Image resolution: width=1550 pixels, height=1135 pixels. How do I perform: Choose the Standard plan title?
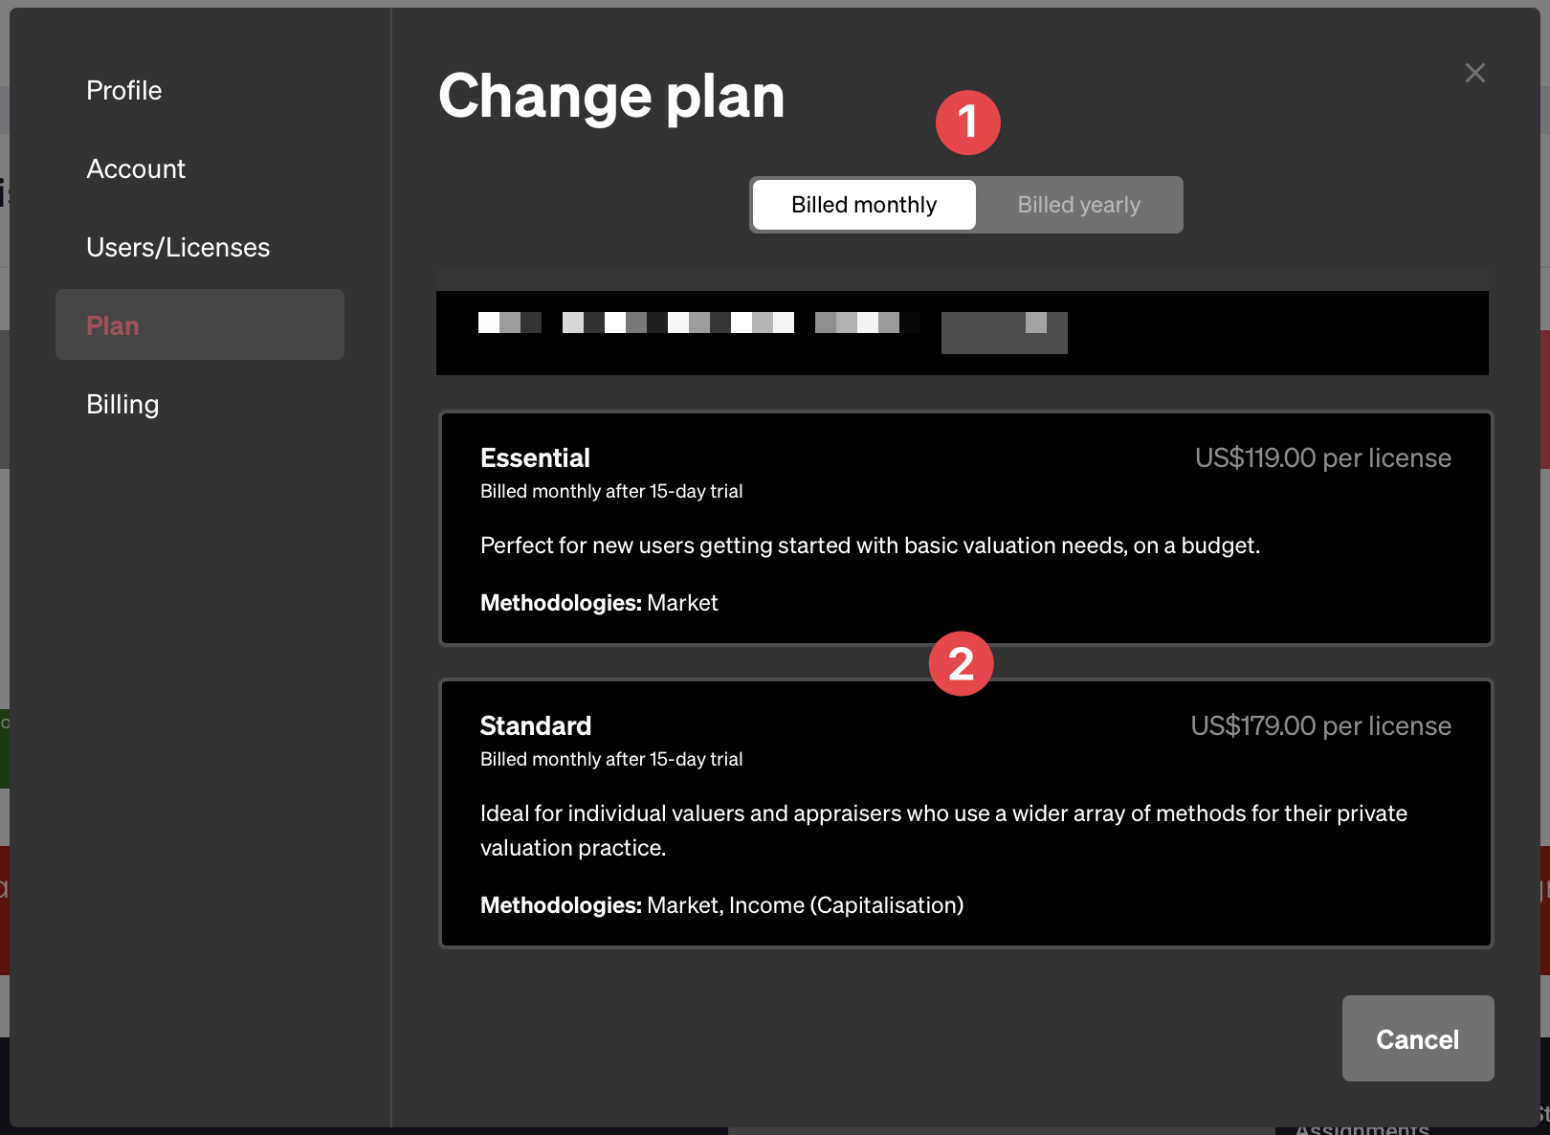pos(536,725)
